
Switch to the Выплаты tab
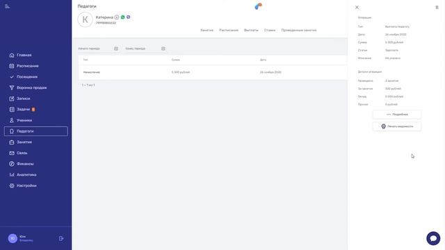(251, 30)
